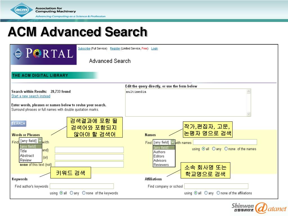This screenshot has width=288, height=216.
Task: Click the 'or' text input field
Action: coord(89,157)
